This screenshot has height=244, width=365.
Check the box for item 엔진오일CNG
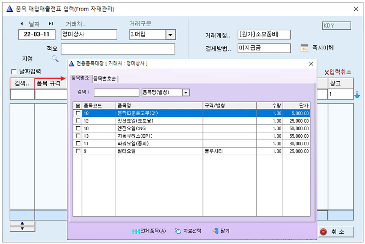pyautogui.click(x=78, y=128)
